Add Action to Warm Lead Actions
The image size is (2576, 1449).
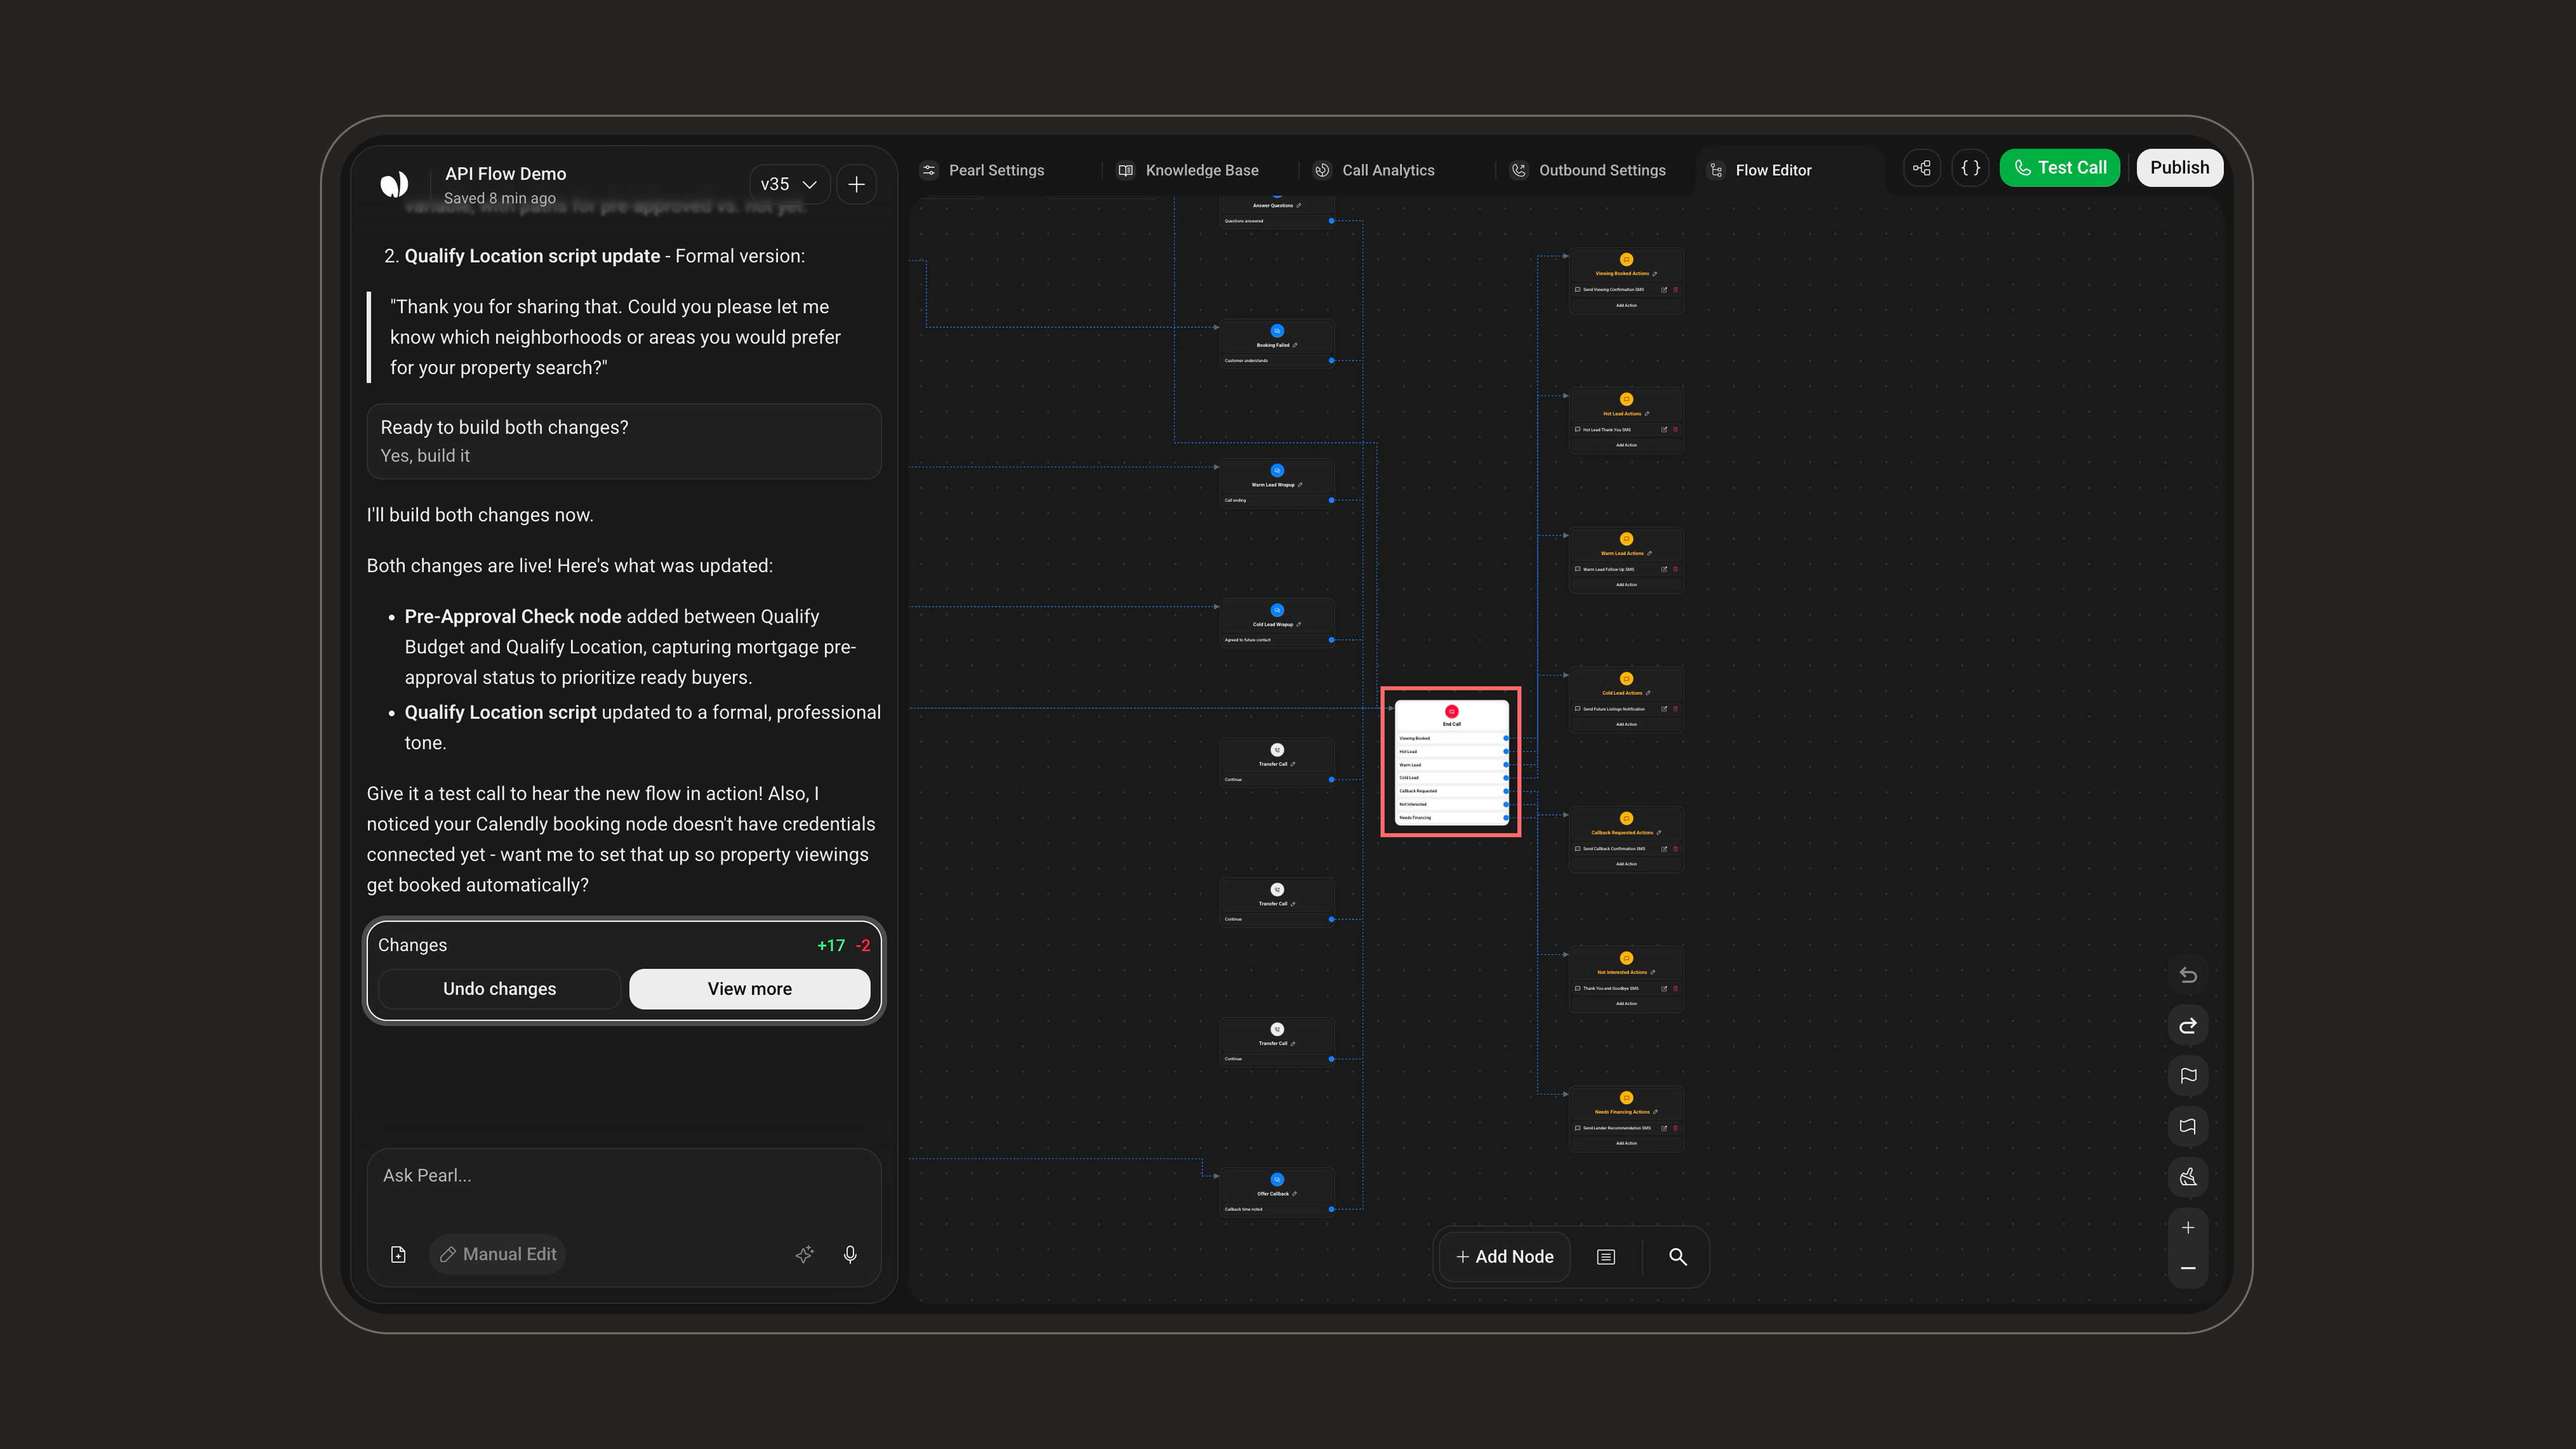coord(1626,585)
